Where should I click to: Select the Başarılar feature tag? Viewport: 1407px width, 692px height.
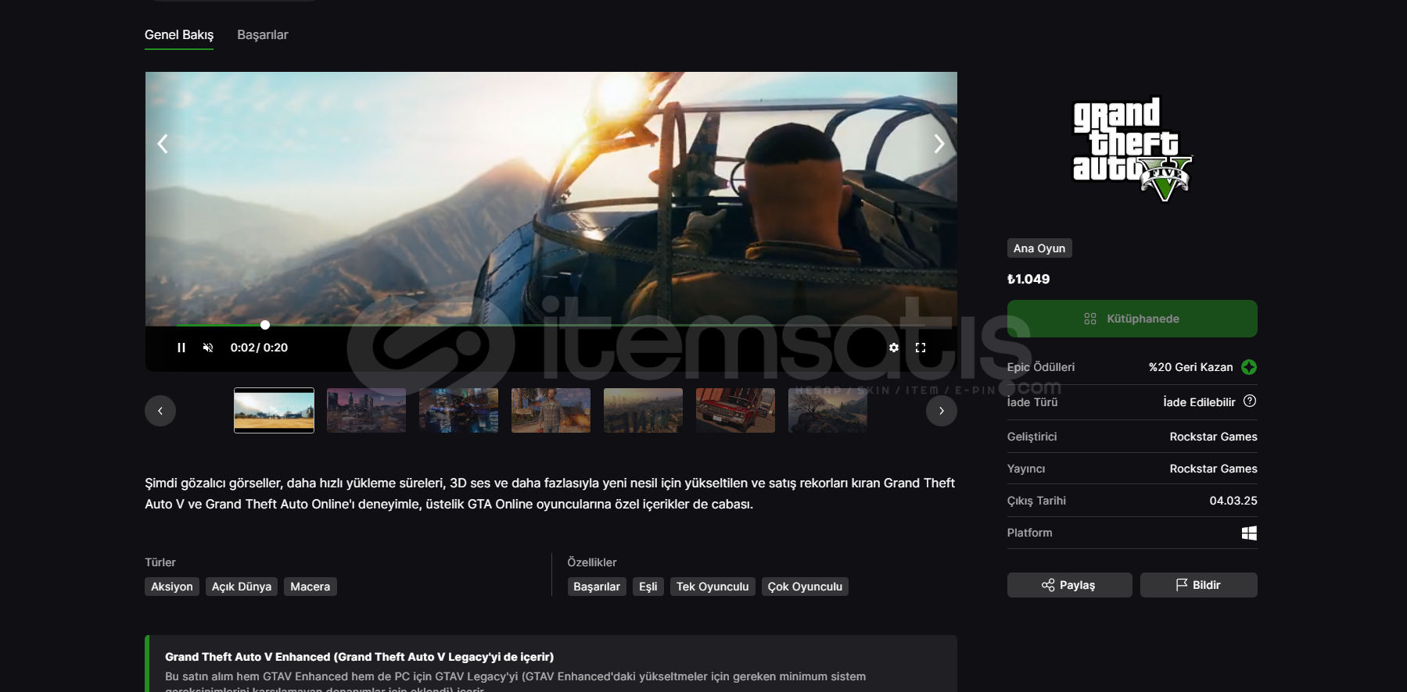(597, 587)
